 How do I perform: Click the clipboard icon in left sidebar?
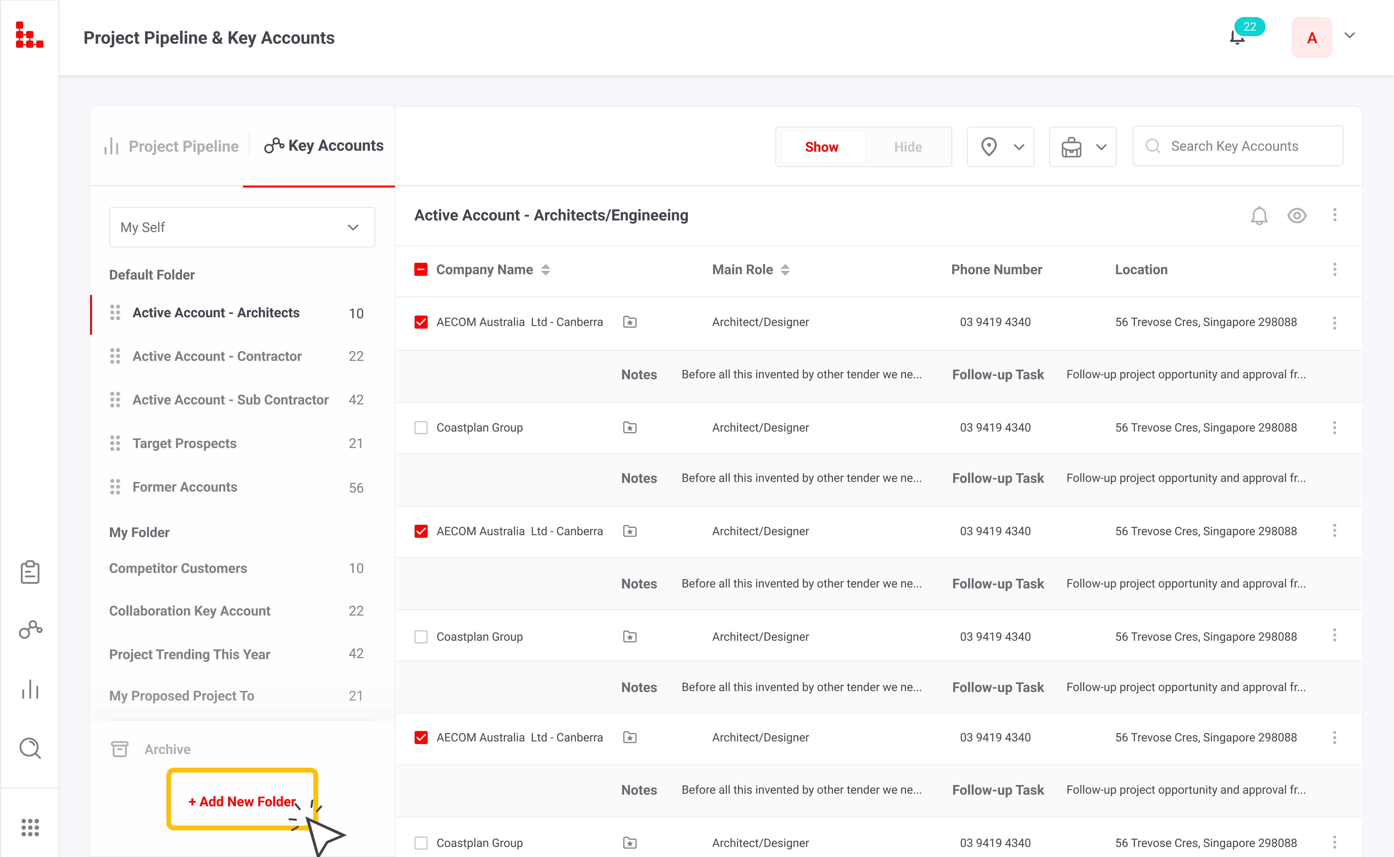click(x=30, y=572)
